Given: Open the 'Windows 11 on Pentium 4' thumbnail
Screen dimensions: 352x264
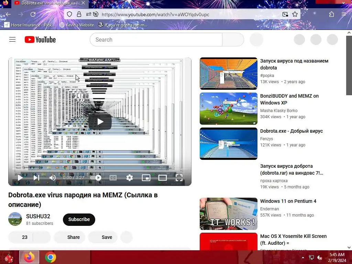Looking at the screenshot, I should tap(229, 214).
